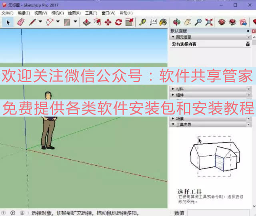The height and width of the screenshot is (216, 256).
Task: Pick the Eraser tool
Action: pyautogui.click(x=20, y=22)
